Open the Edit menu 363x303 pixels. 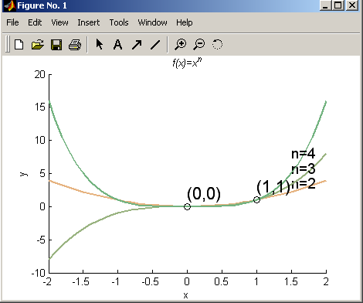click(x=35, y=22)
